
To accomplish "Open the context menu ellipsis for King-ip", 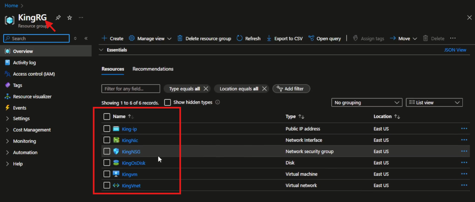I will pos(464,129).
